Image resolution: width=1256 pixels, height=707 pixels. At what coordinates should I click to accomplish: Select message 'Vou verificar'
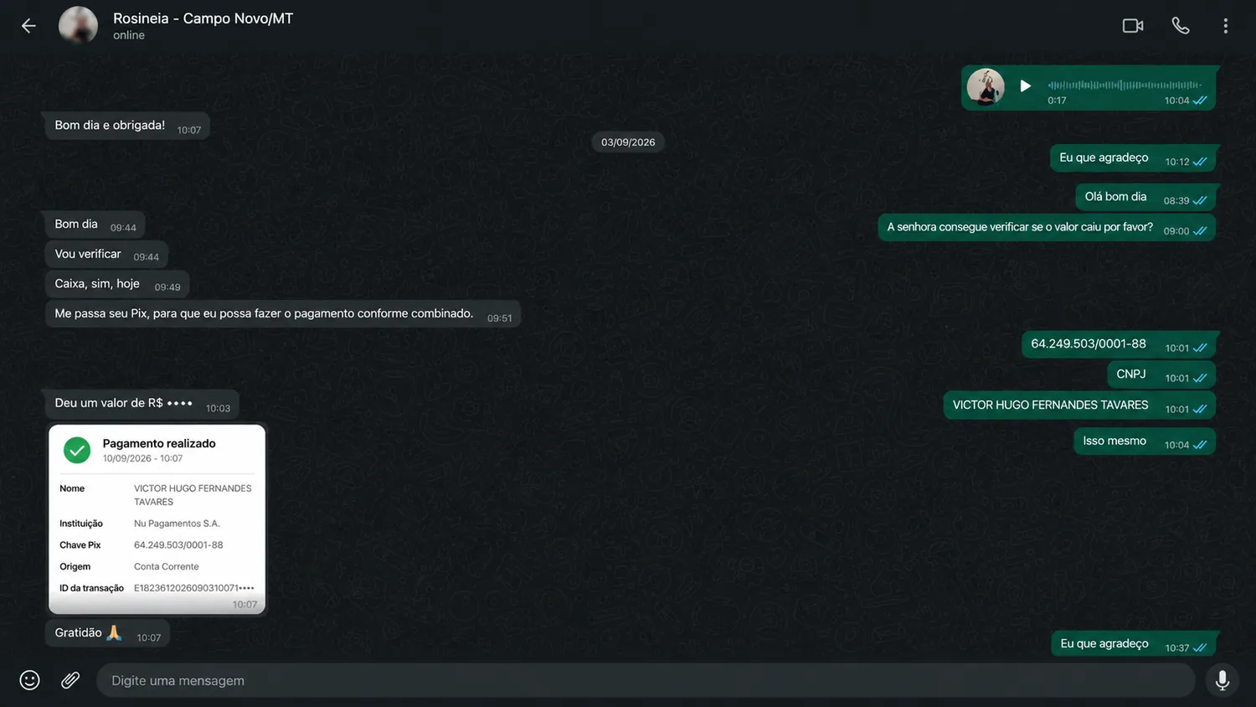coord(106,255)
